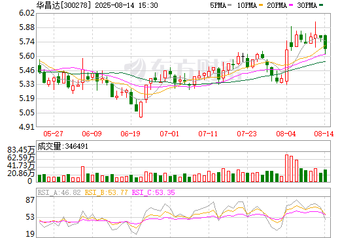The width and height of the screenshot is (340, 238).
Task: Click the 30PMA green legend swatch
Action: click(321, 5)
